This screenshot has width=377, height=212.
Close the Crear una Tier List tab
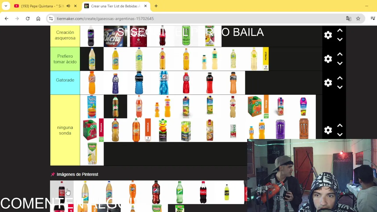click(145, 6)
